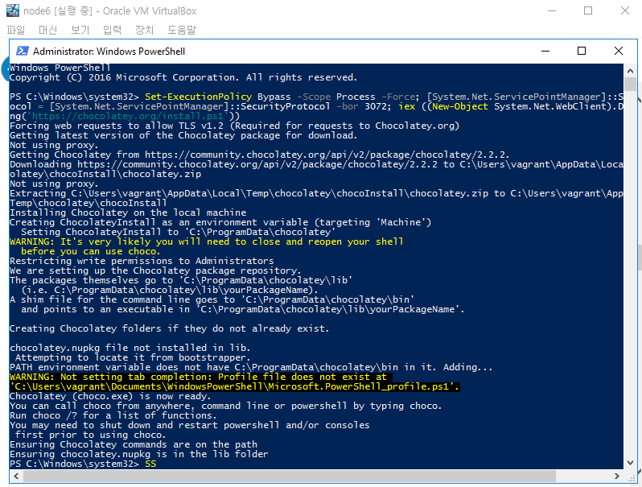642x487 pixels.
Task: Click 'Installing Chocolatey on the local machine'
Action: coord(128,213)
